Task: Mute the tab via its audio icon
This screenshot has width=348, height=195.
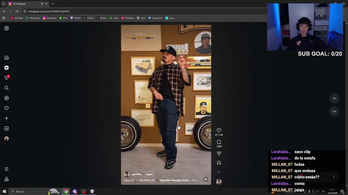Action: (42, 4)
